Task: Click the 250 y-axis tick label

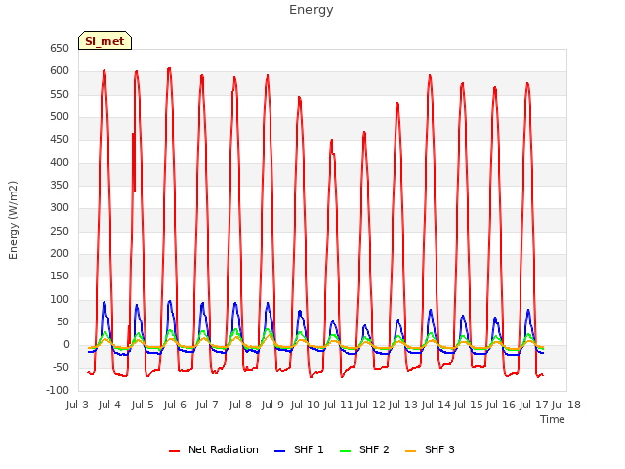Action: 60,231
